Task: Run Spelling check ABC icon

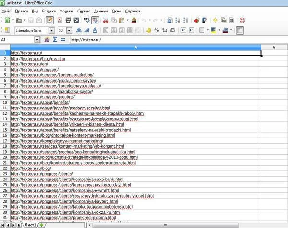Action: pyautogui.click(x=87, y=20)
